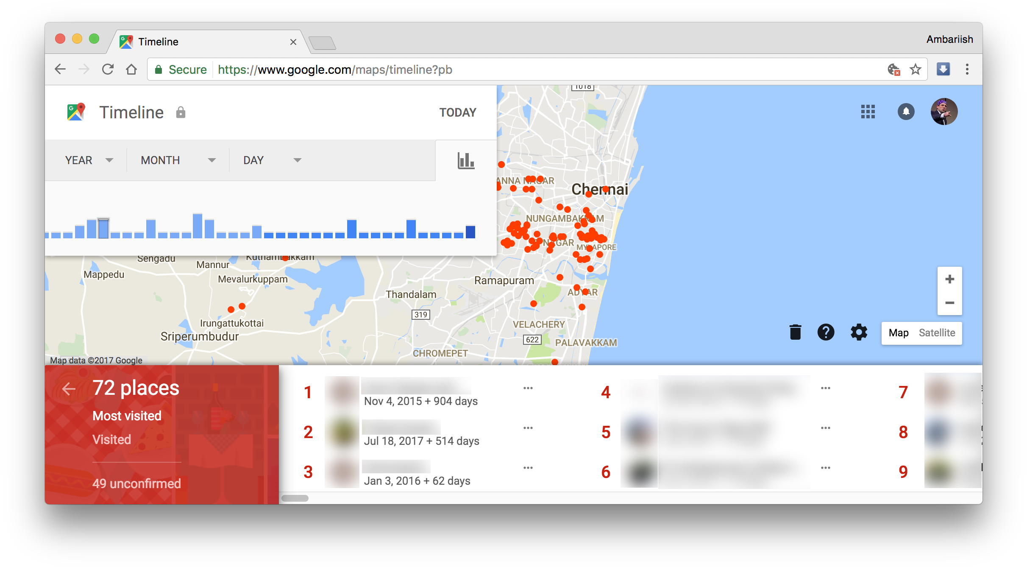Open the DAY dropdown

tap(270, 160)
